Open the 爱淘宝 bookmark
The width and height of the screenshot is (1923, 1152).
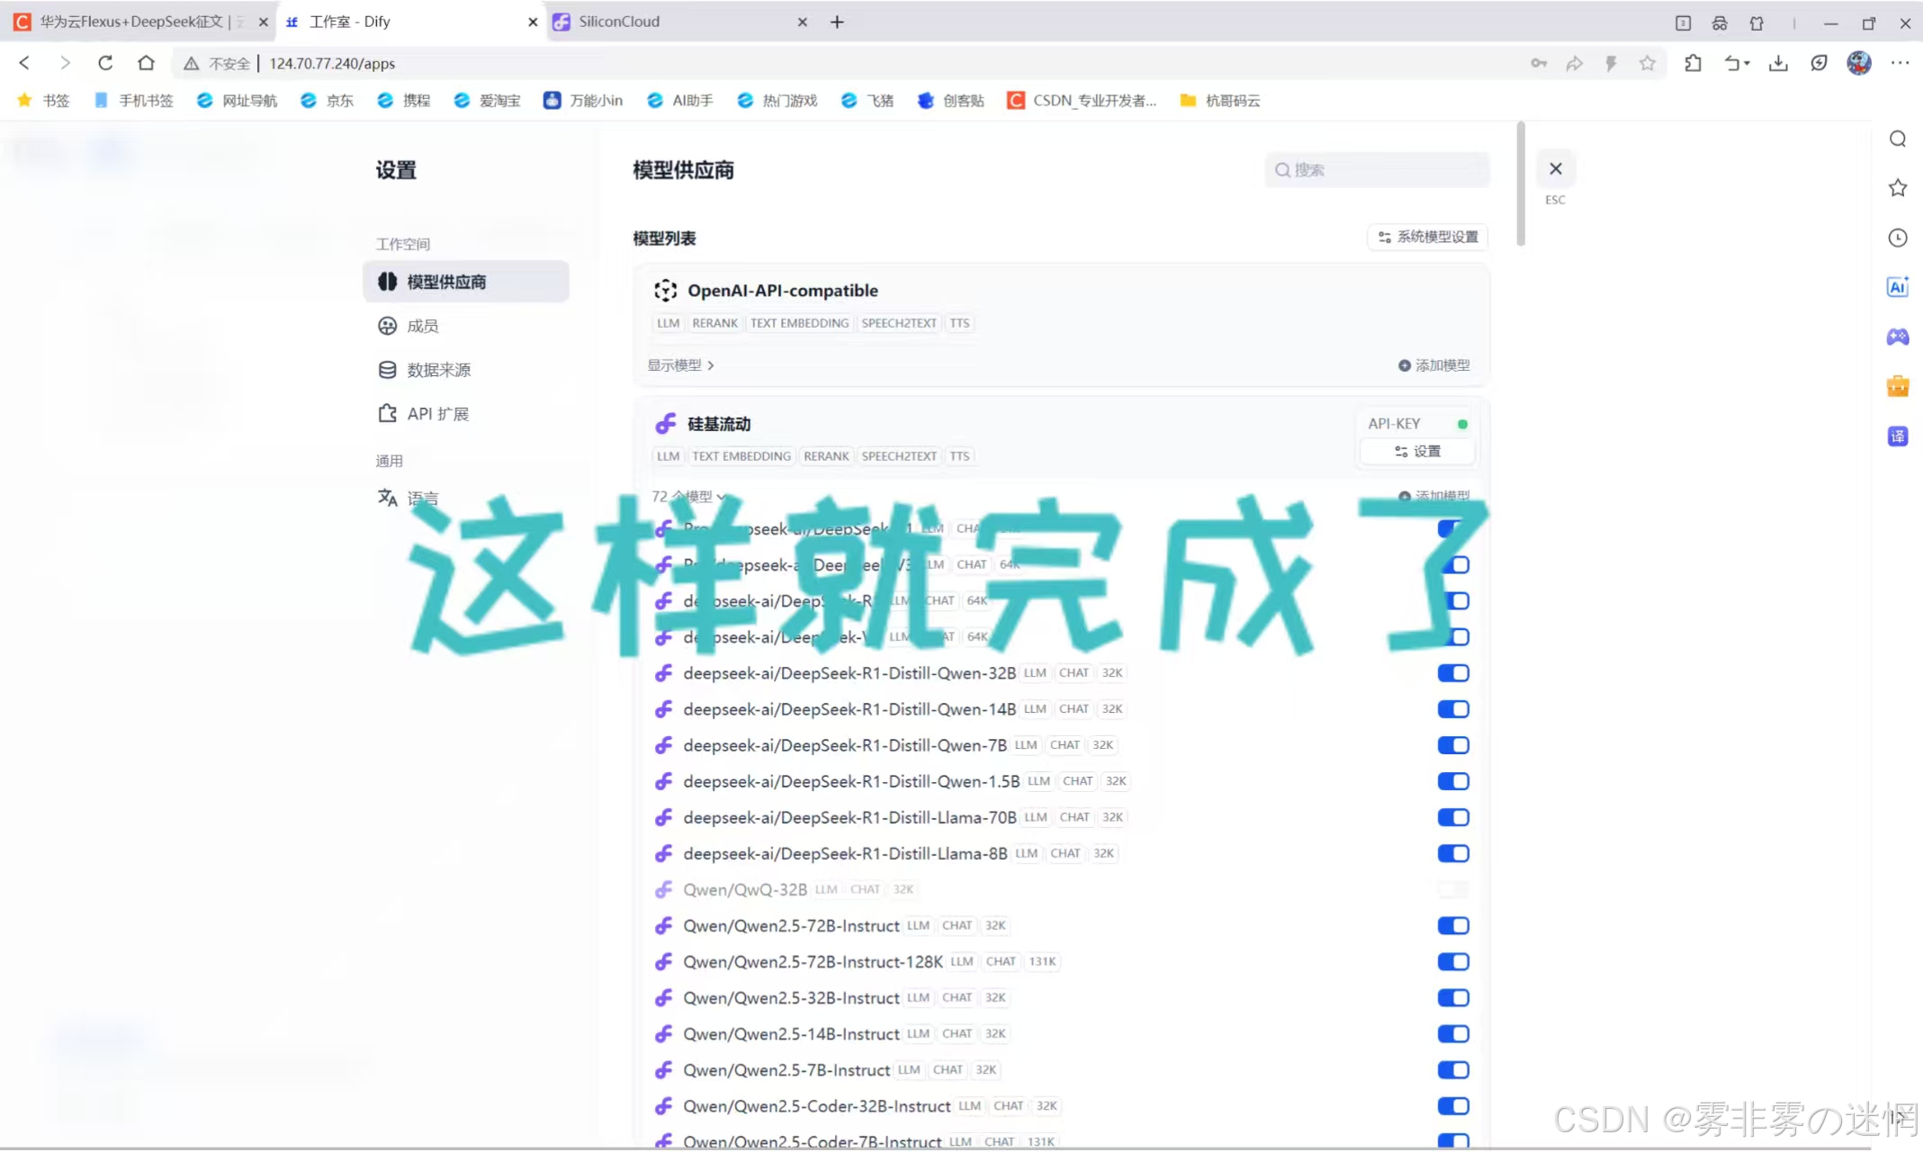pos(488,100)
